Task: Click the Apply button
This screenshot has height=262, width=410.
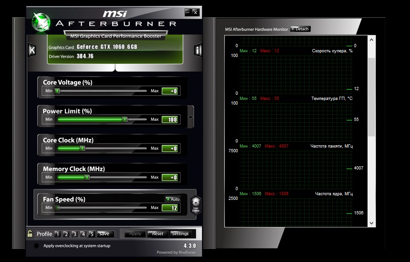Action: pos(135,234)
